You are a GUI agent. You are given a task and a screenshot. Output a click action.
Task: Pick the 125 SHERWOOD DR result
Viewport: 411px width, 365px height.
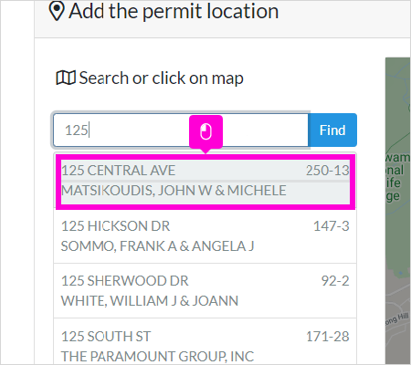point(205,291)
